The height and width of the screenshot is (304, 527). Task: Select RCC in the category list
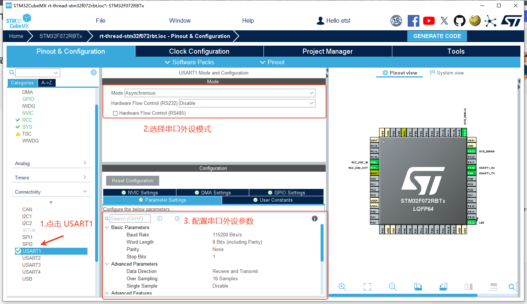point(27,120)
